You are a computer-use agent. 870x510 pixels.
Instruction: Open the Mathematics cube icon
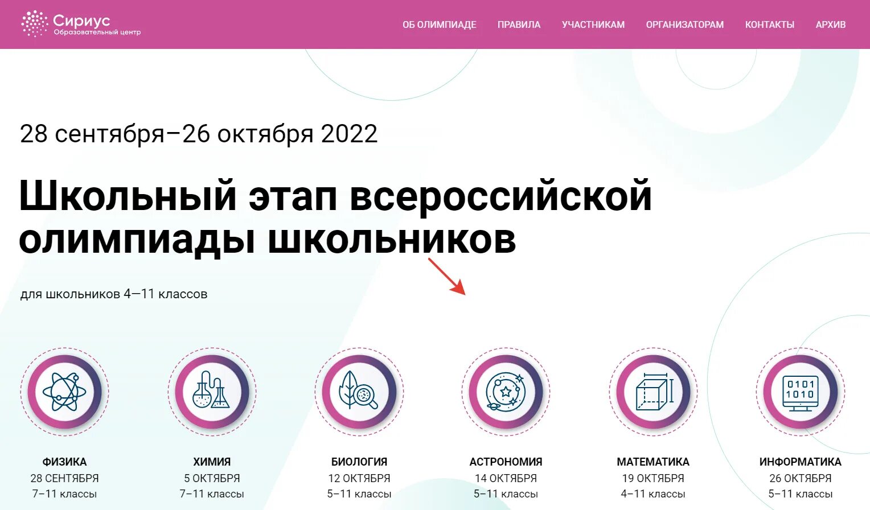(x=653, y=392)
